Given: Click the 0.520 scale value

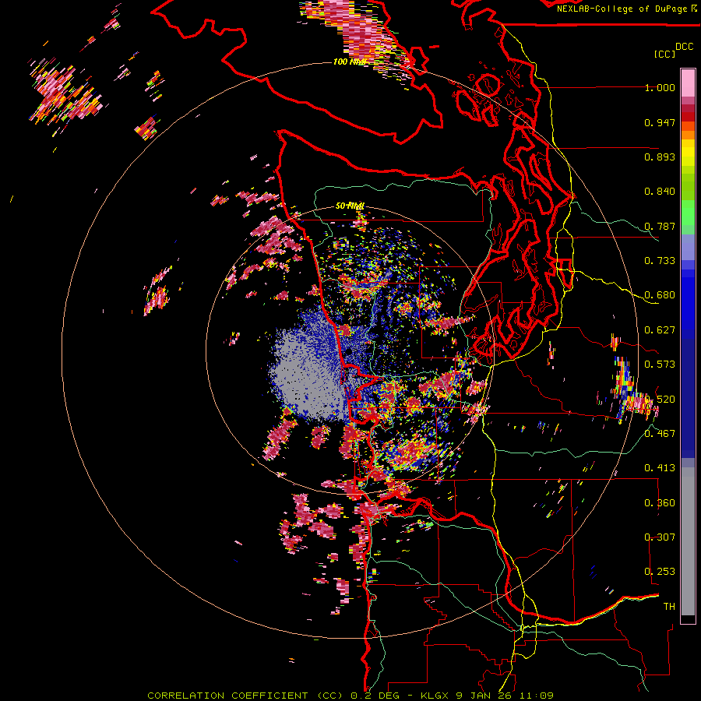Looking at the screenshot, I should (x=660, y=400).
